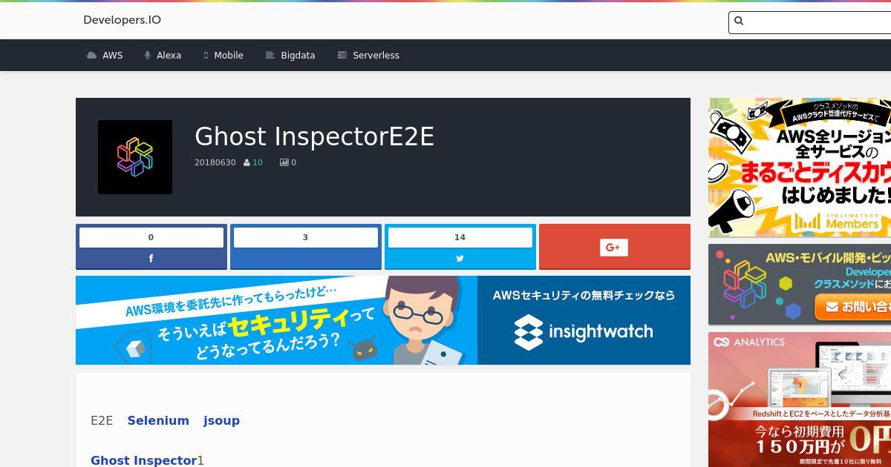Click the middle share button showing 3
The width and height of the screenshot is (891, 467).
pos(306,246)
